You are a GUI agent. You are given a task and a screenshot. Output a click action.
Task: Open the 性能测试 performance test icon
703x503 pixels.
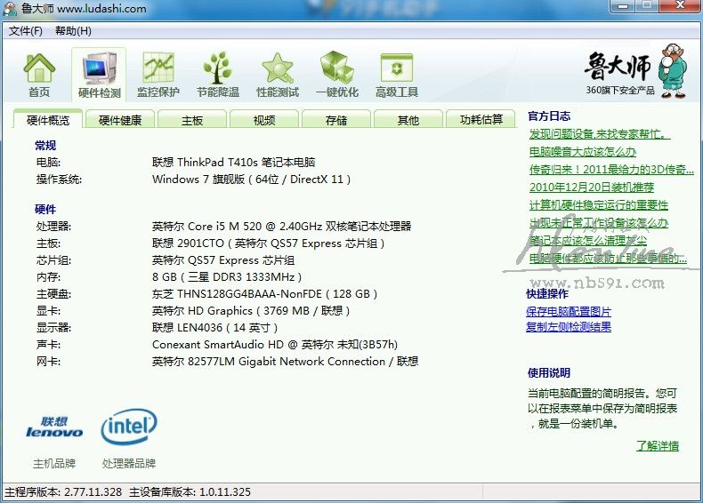coord(277,75)
